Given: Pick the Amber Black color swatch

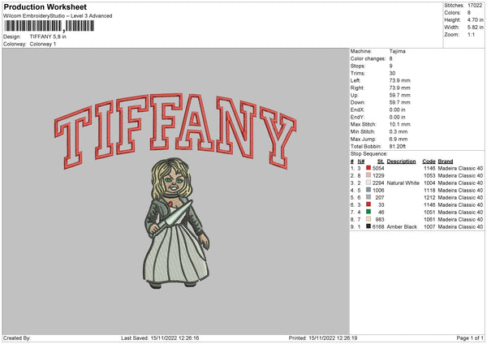Looking at the screenshot, I should click(x=367, y=226).
